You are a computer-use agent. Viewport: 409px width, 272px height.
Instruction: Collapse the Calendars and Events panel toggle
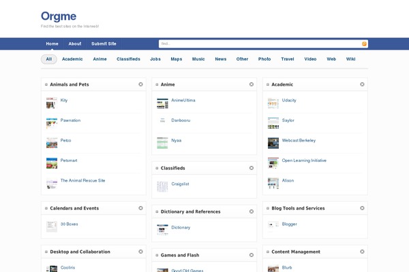46,208
